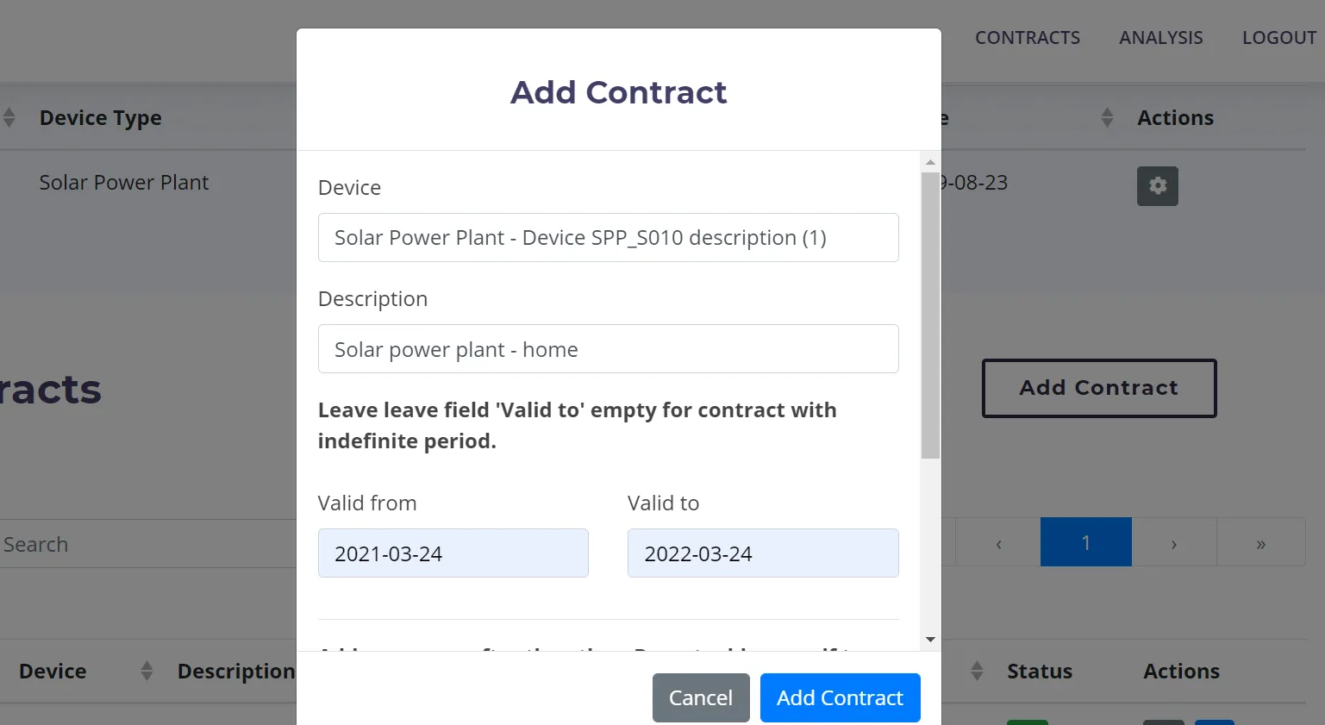Screen dimensions: 1325x725
Task: Click the dialog scrollbar's down arrow
Action: coord(930,640)
